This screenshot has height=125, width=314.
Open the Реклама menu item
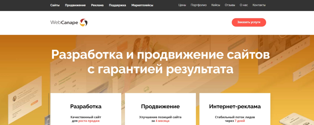point(97,5)
